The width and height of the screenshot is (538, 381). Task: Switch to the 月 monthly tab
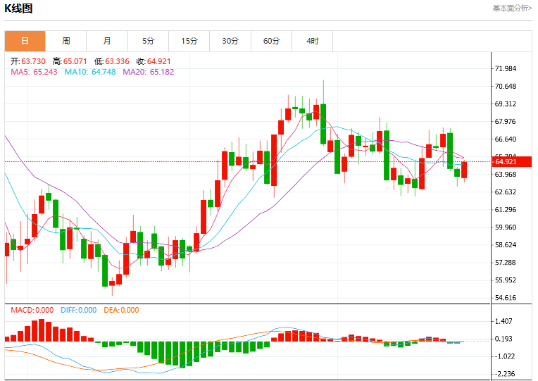(107, 41)
